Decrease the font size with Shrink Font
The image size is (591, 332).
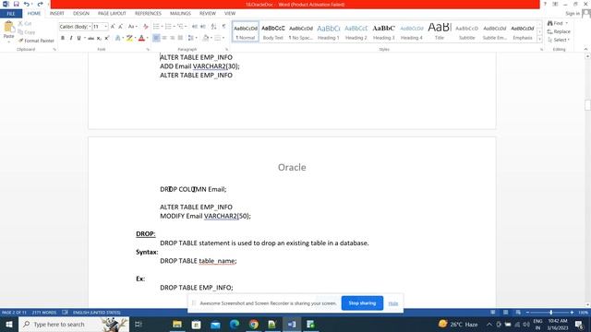click(x=121, y=27)
